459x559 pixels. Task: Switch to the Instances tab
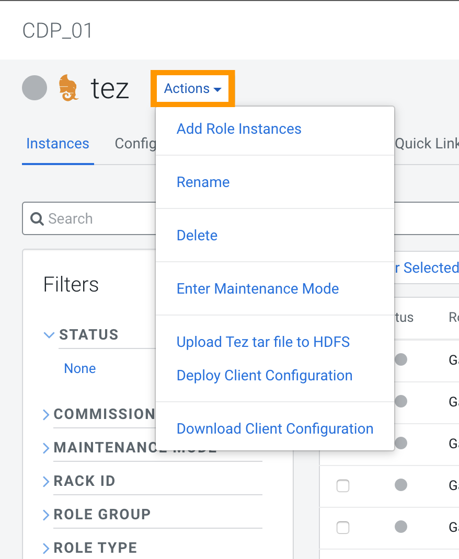click(x=58, y=144)
